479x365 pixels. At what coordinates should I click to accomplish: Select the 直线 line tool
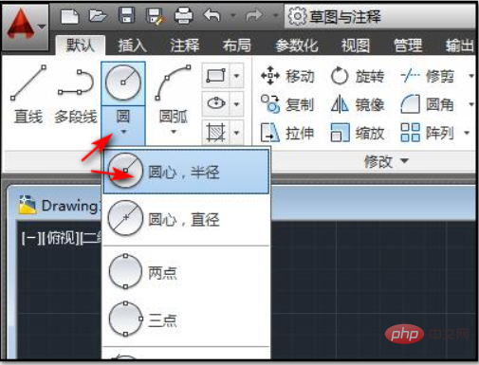coord(28,94)
